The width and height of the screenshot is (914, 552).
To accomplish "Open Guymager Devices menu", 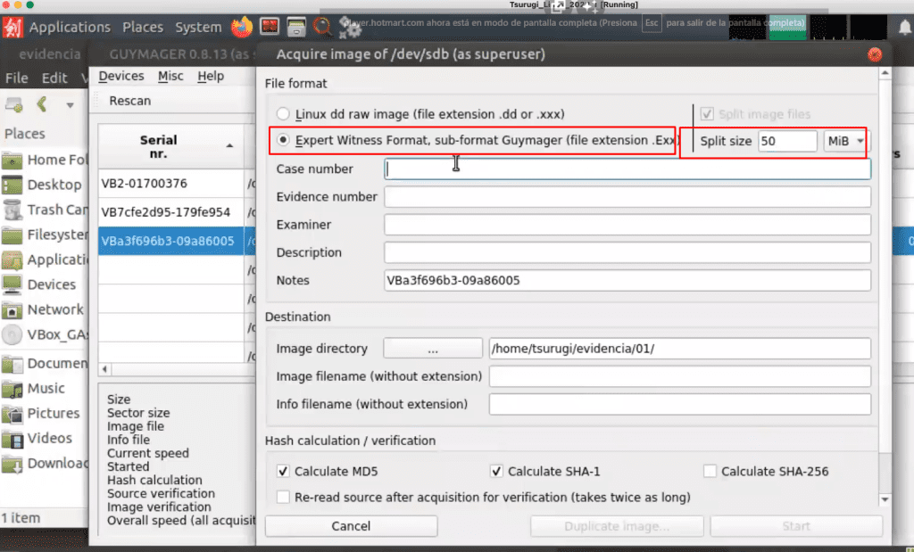I will click(121, 77).
